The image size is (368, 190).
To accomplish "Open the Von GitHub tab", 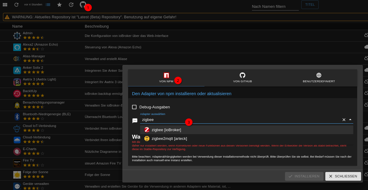I will coord(243,78).
